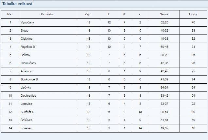Viewport: 208px width, 140px height.
Task: Click Boskovice B team name
Action: coord(29,79)
